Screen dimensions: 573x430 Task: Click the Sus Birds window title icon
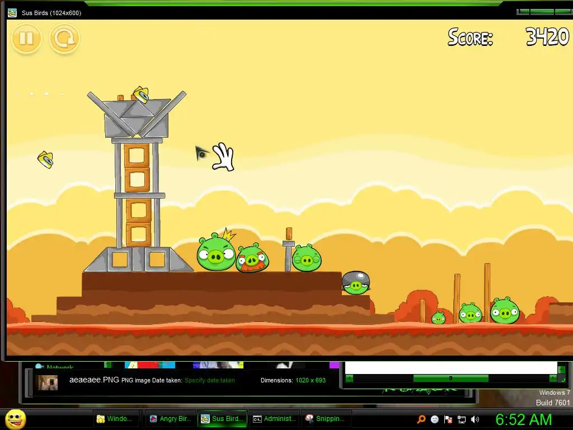point(12,13)
